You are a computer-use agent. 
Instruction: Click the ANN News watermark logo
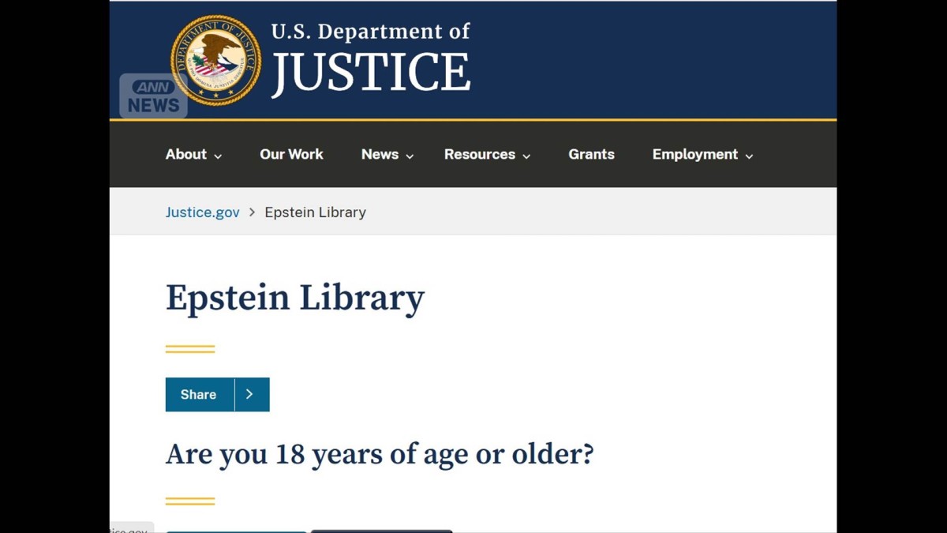[x=153, y=96]
